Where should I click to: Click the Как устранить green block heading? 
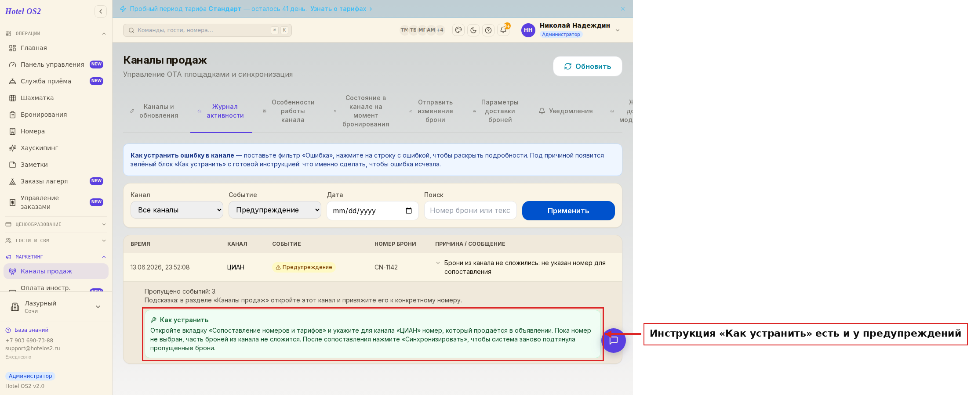point(184,320)
